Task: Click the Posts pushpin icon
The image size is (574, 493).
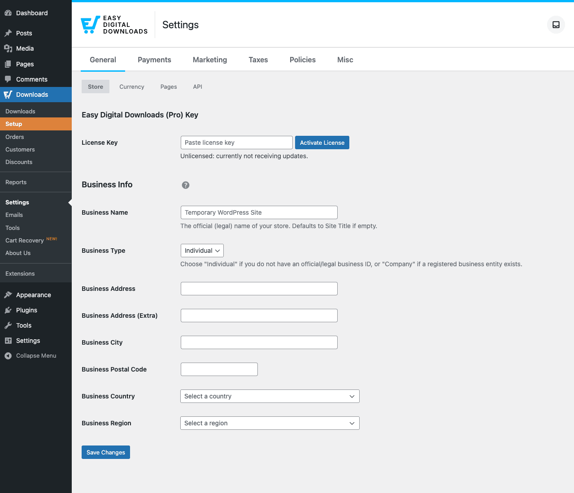Action: (8, 33)
